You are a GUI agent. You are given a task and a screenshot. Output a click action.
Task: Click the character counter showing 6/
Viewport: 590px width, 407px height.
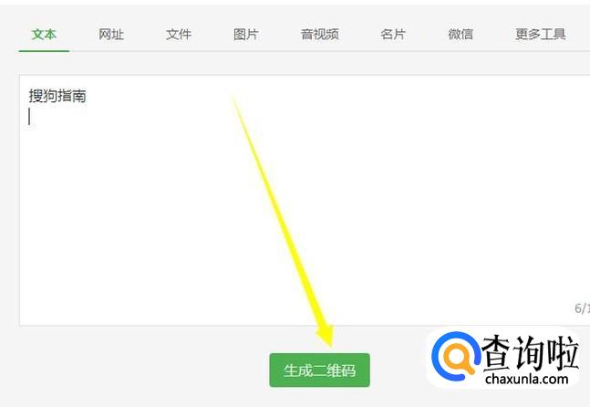pyautogui.click(x=582, y=308)
